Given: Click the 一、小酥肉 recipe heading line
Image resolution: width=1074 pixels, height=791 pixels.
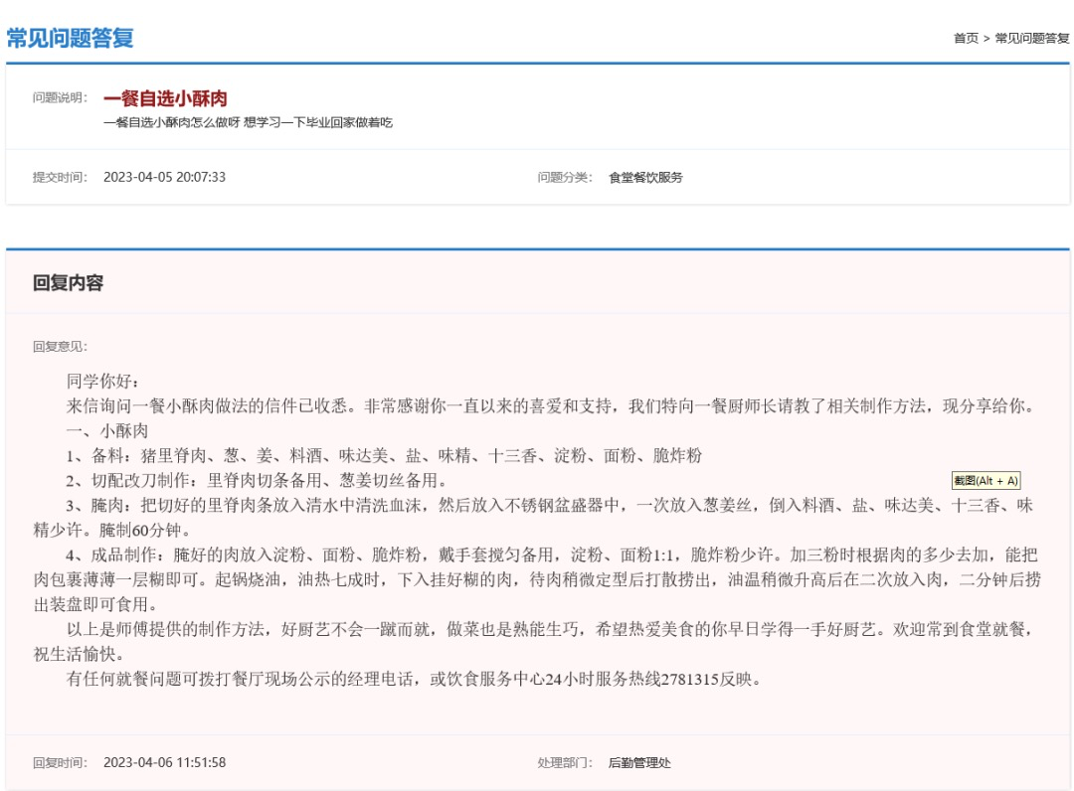Looking at the screenshot, I should (107, 430).
